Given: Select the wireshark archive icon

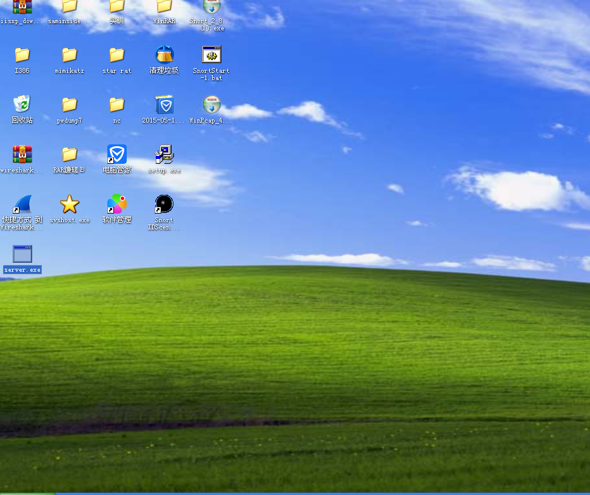Looking at the screenshot, I should point(22,154).
